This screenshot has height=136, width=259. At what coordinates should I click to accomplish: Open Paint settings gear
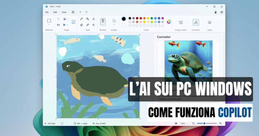point(222,12)
